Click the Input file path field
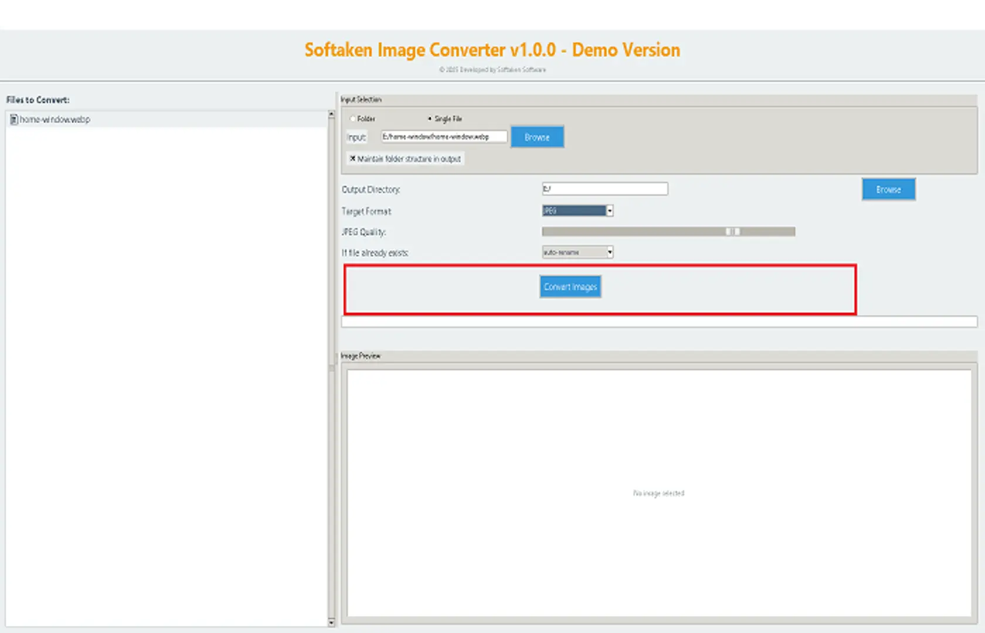985x633 pixels. click(x=443, y=137)
